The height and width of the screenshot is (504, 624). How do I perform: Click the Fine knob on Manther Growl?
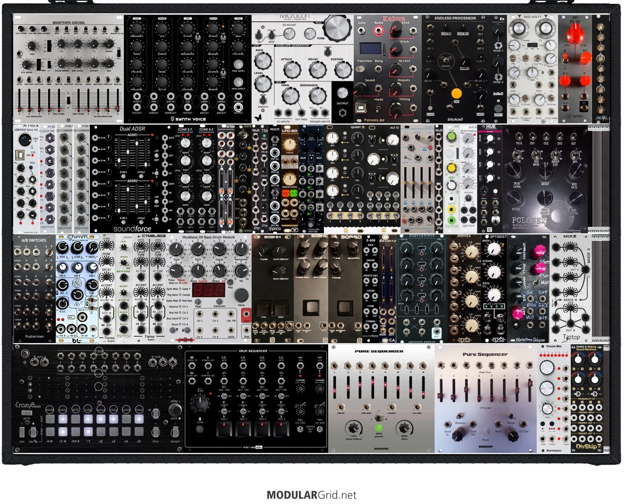pyautogui.click(x=32, y=45)
